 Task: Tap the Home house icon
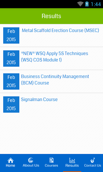[x=10, y=160]
